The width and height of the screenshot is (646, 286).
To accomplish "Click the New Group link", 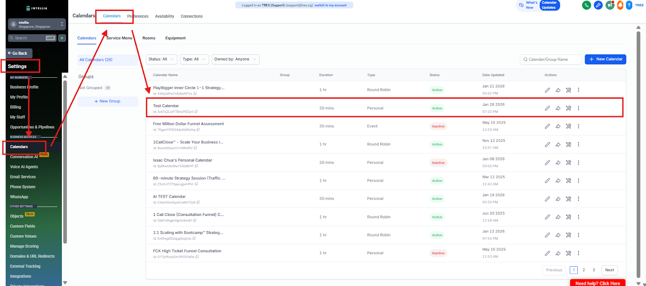I will (x=107, y=102).
